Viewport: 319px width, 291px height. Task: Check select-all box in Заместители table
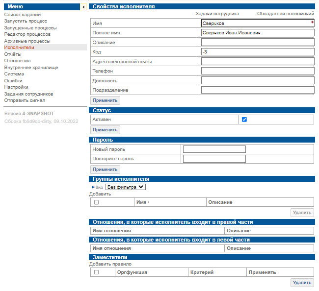[x=97, y=272]
